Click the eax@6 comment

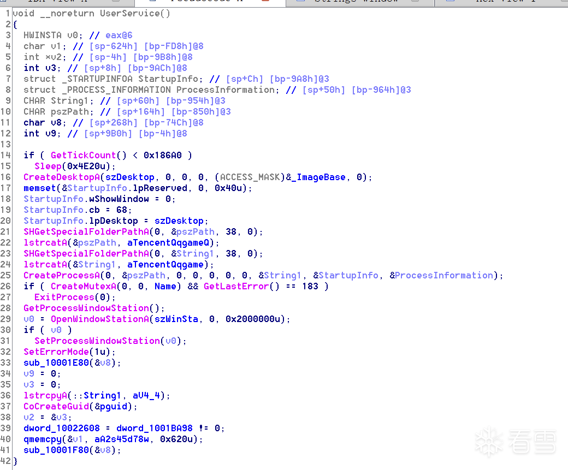[x=119, y=35]
